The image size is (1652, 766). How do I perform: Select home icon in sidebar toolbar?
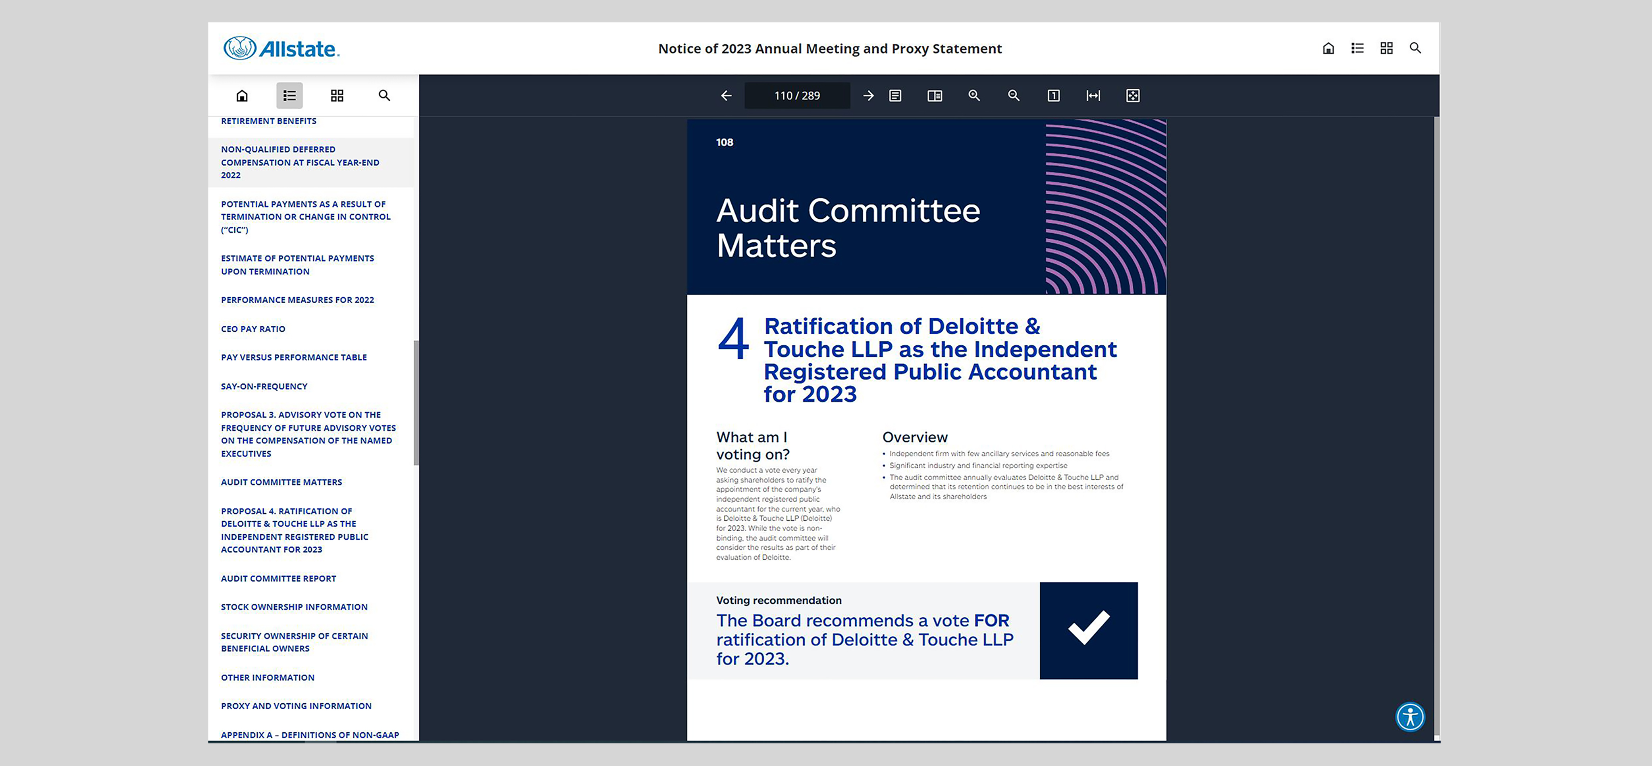click(x=242, y=96)
